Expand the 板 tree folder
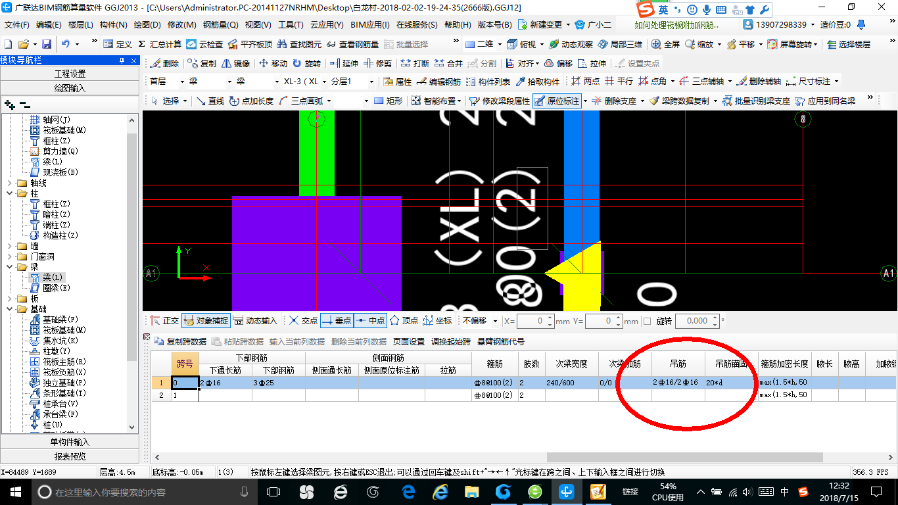The width and height of the screenshot is (898, 505). (x=9, y=299)
